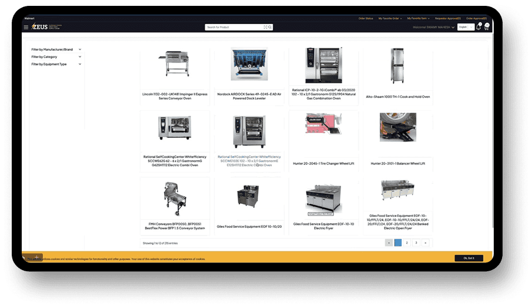Screen dimensions: 532x307
Task: Open the notifications bell
Action: 479,27
